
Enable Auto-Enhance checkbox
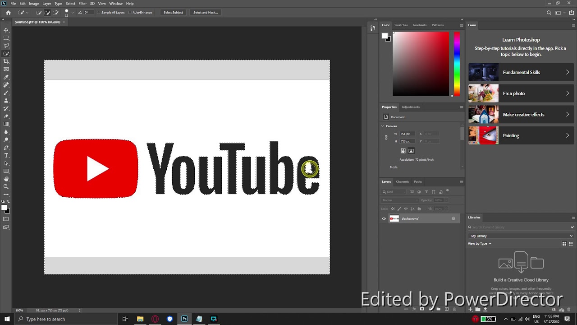click(x=130, y=13)
